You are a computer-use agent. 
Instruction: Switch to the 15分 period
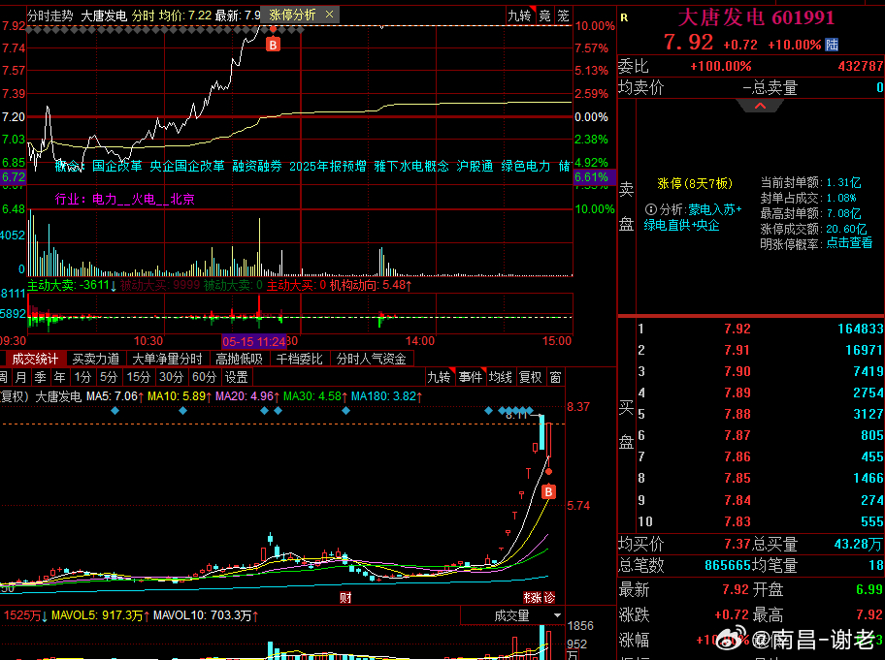[x=138, y=377]
